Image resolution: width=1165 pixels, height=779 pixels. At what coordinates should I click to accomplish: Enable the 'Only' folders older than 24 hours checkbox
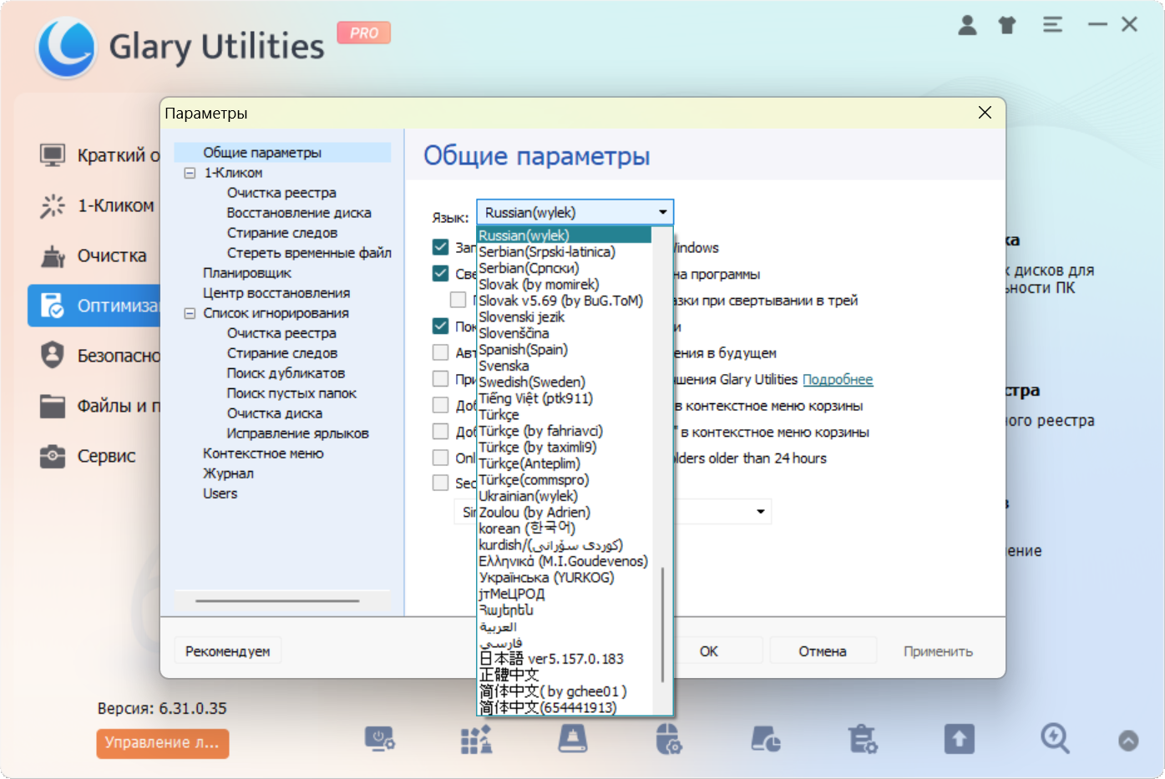(x=441, y=458)
